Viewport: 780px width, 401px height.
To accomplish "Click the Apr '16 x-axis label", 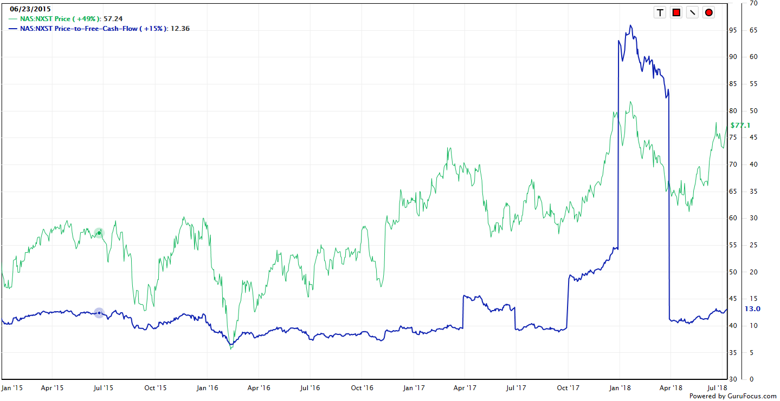I will 259,387.
